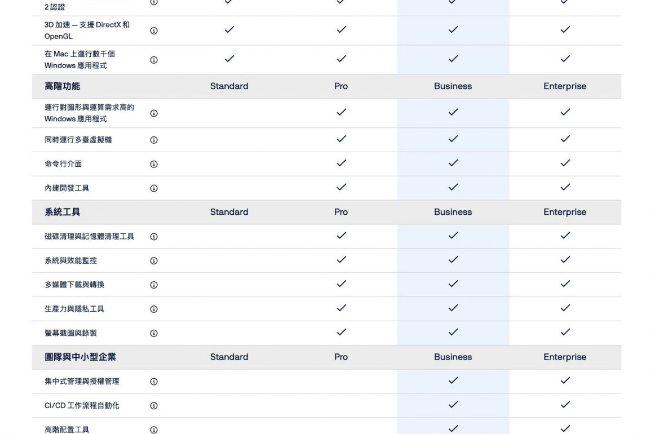Select Business header in 系統工具 section
Viewport: 651px width, 434px height.
(x=453, y=212)
